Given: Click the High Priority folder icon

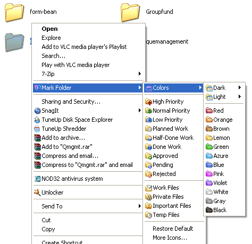Looking at the screenshot, I should [148, 102].
